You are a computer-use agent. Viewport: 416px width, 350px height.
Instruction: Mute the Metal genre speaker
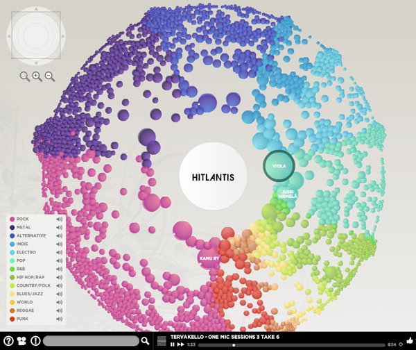[60, 228]
